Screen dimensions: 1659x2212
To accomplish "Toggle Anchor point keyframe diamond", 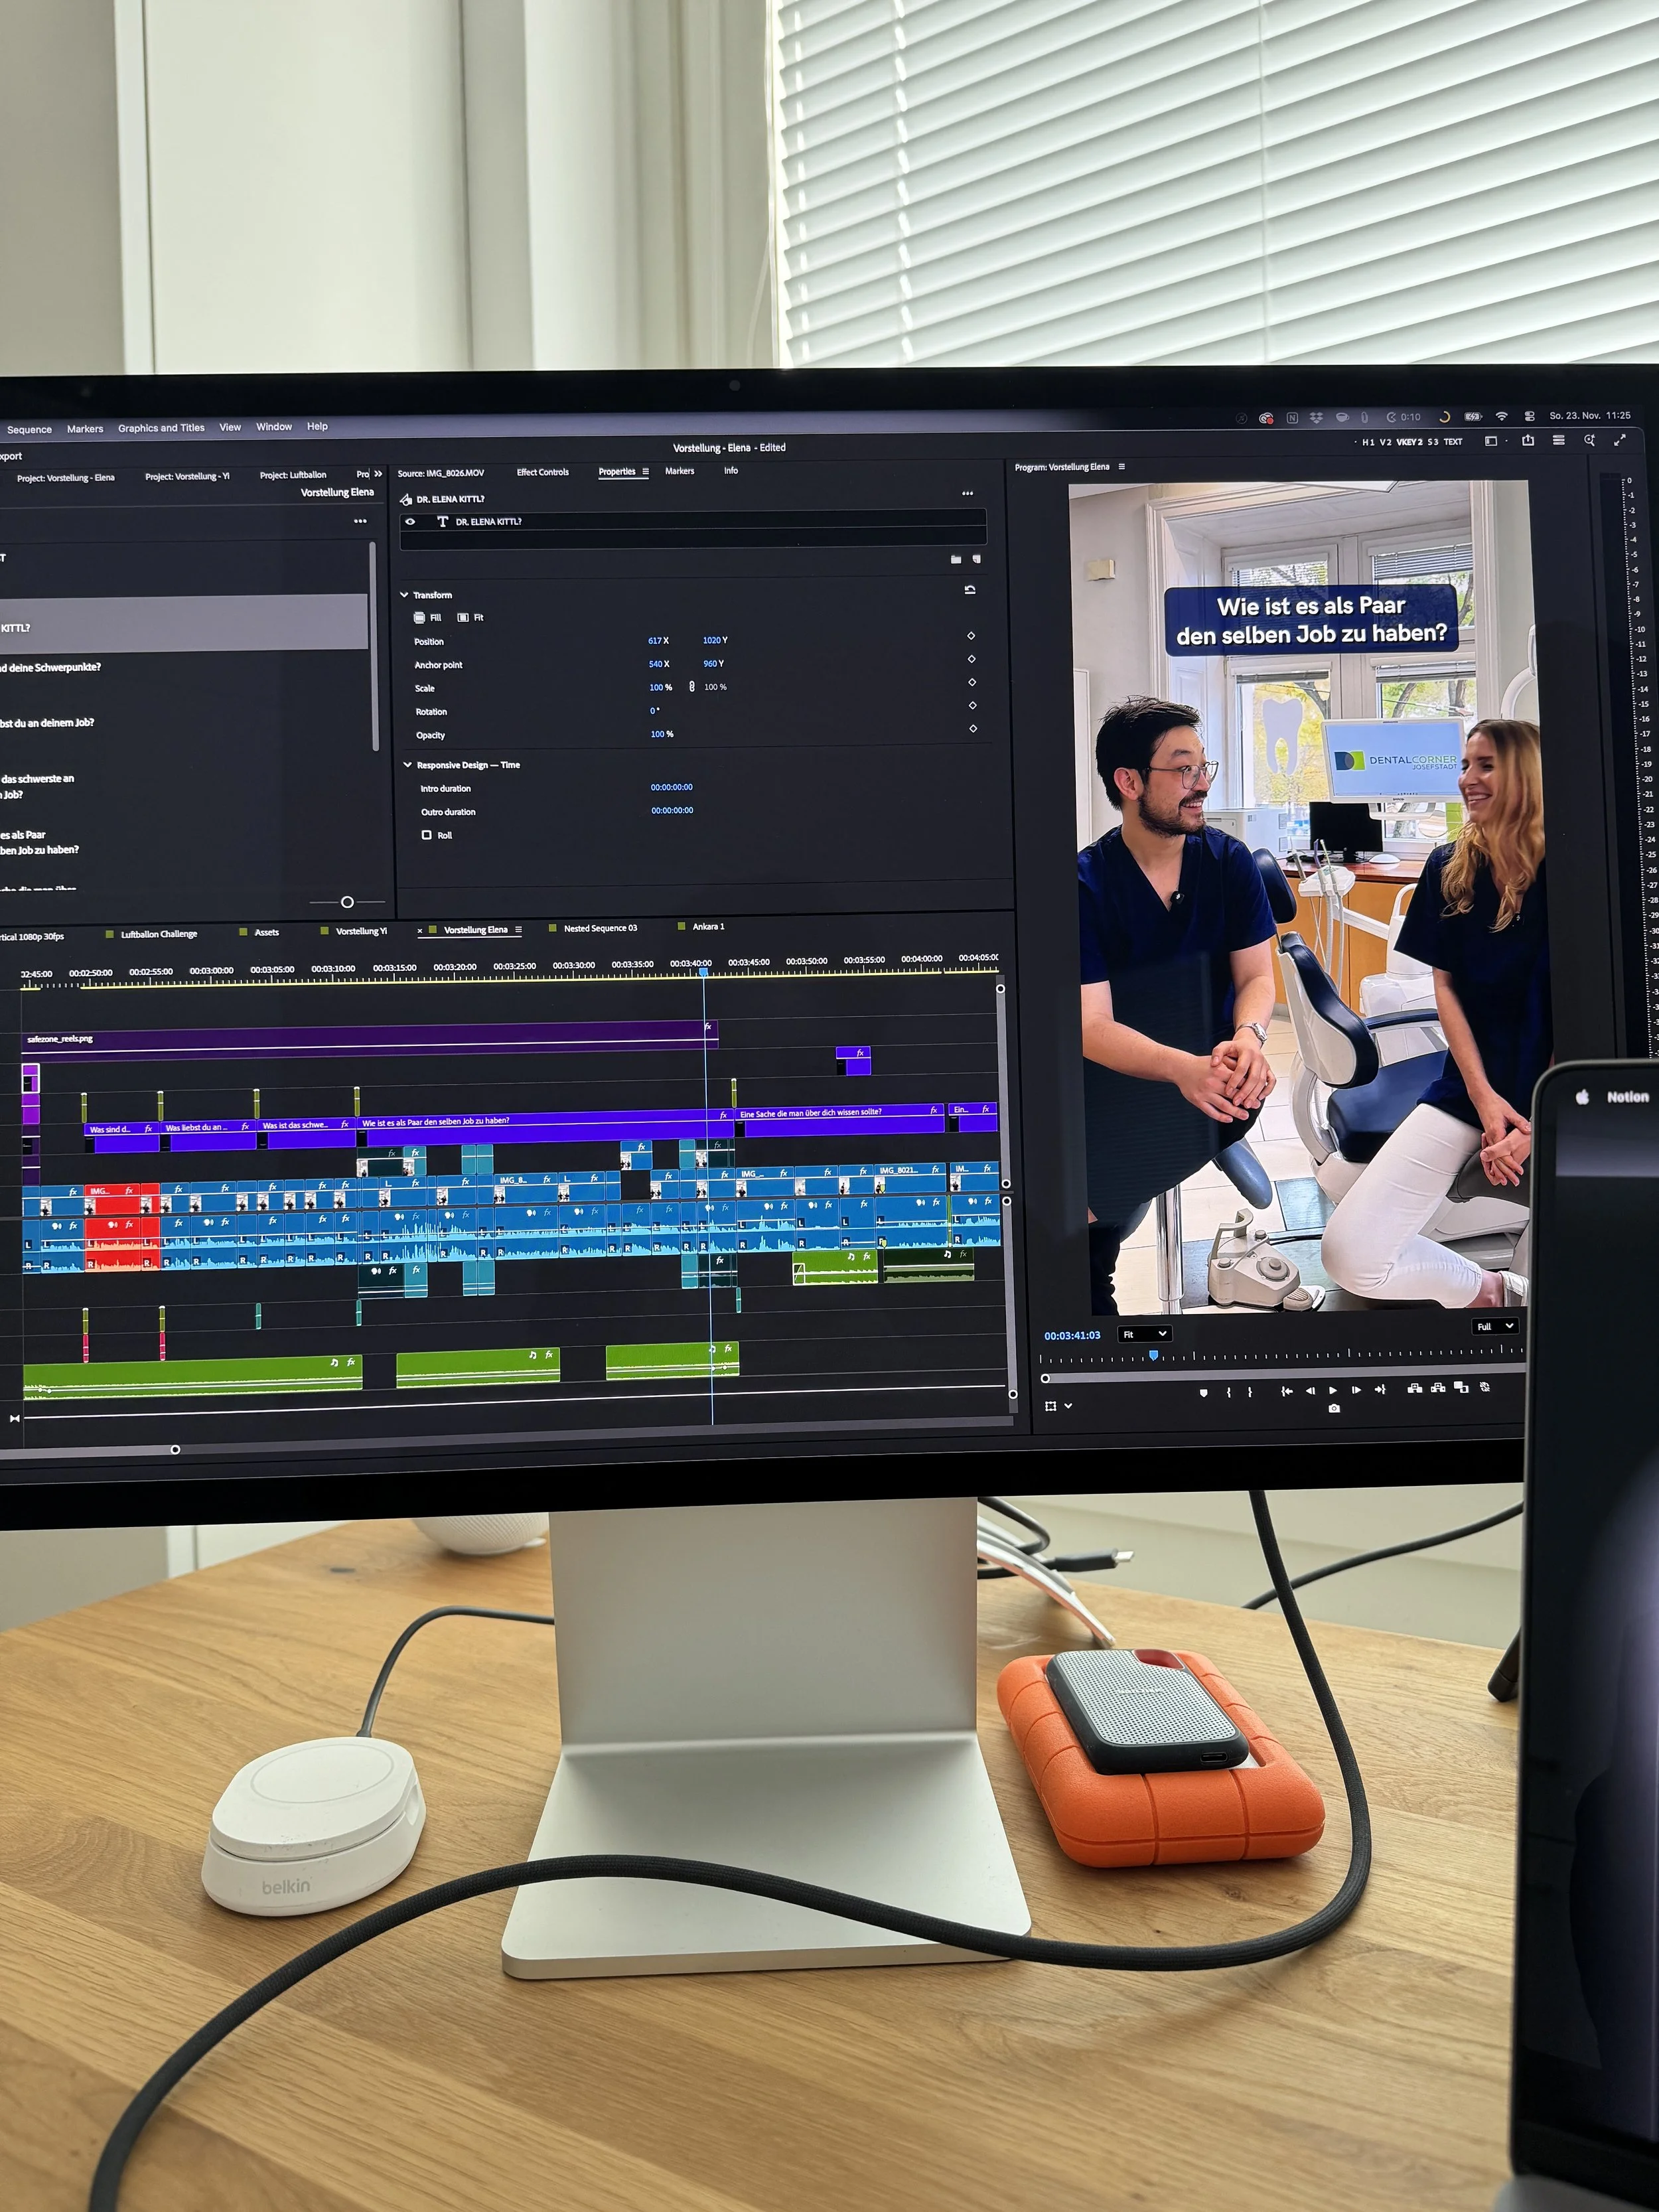I will tap(971, 659).
